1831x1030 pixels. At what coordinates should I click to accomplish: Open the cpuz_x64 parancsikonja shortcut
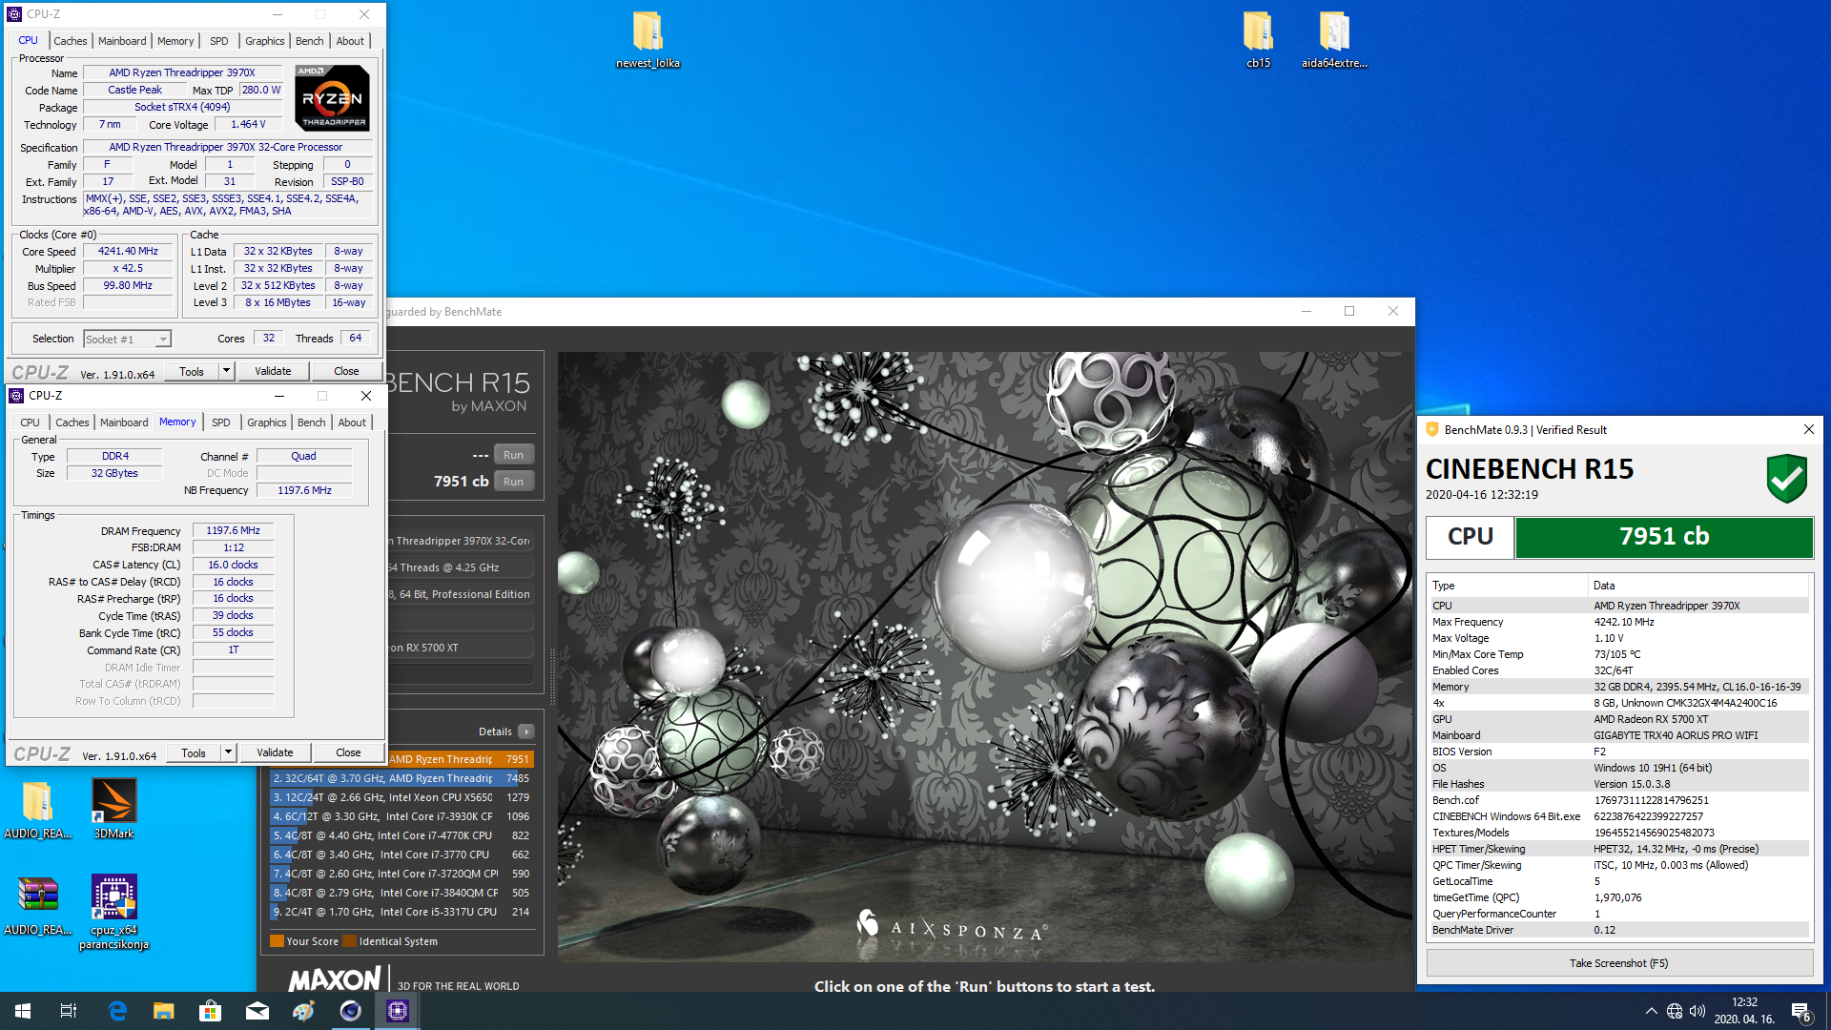pos(113,913)
